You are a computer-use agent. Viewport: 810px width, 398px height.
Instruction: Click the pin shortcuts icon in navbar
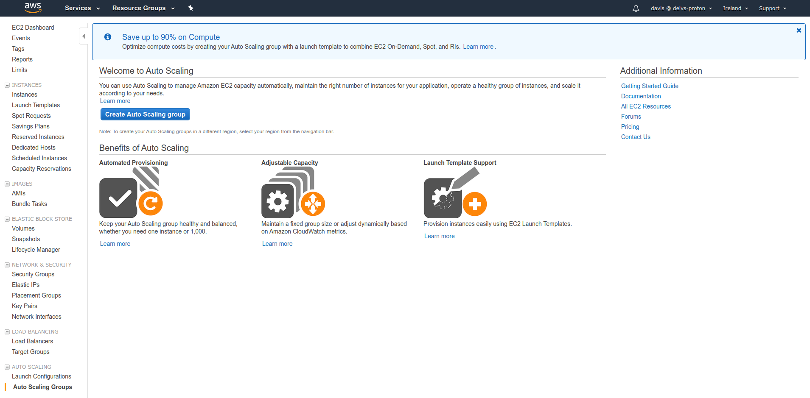(191, 8)
